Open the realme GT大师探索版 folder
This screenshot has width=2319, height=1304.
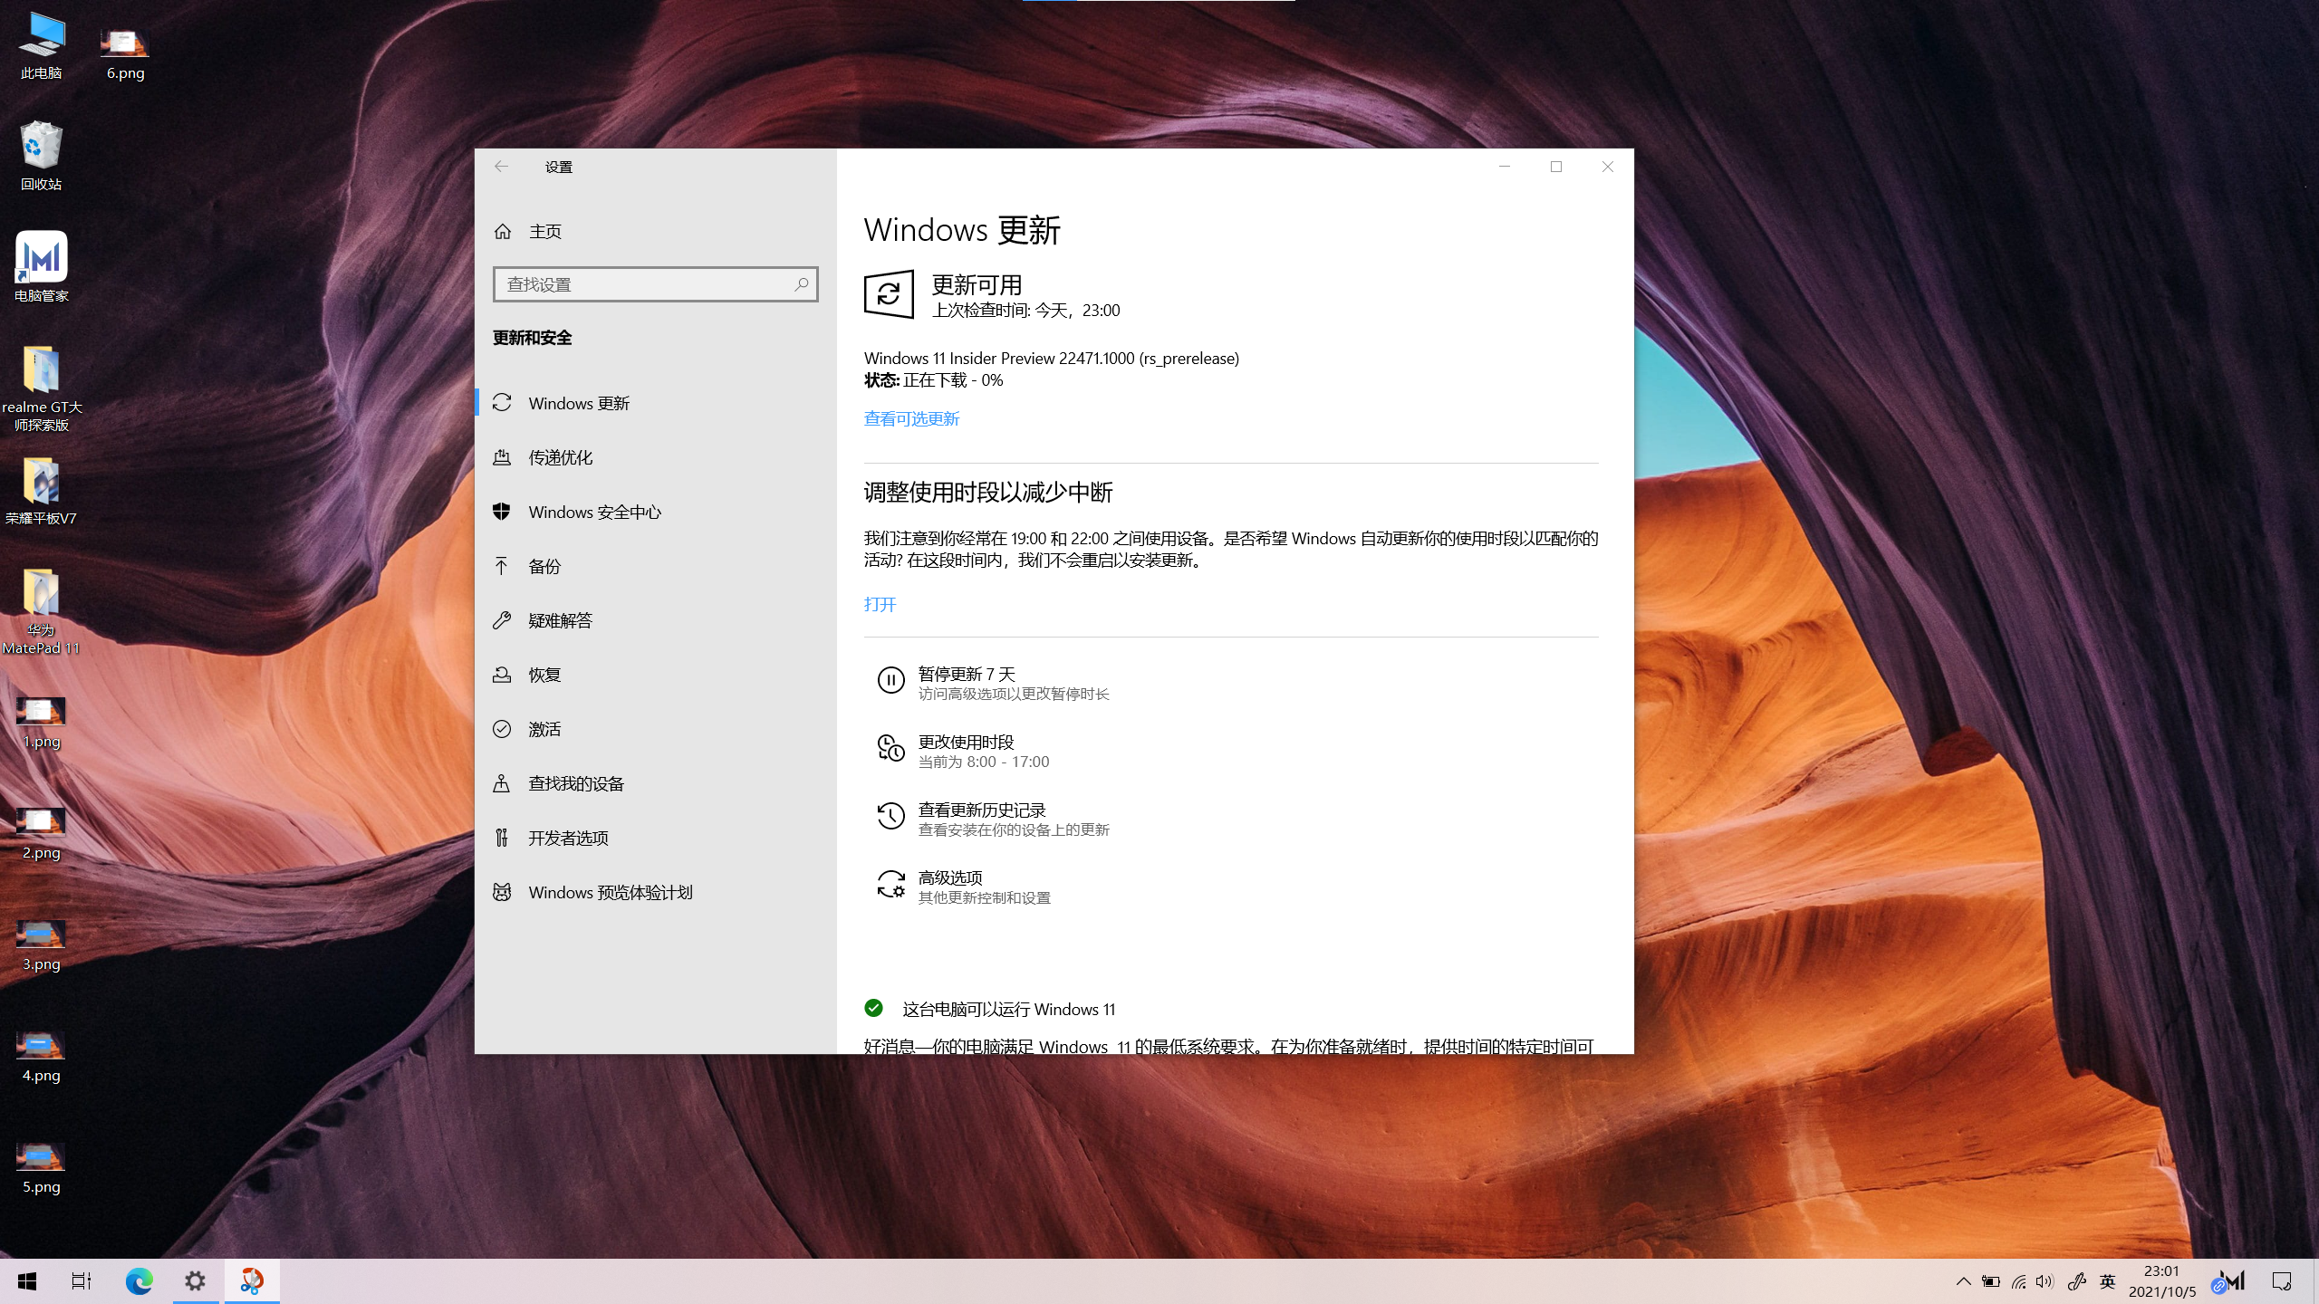(x=42, y=388)
